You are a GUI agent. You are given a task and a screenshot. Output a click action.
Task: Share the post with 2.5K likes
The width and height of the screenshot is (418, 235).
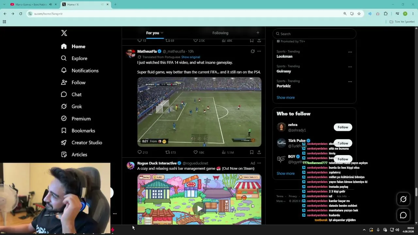point(259,40)
